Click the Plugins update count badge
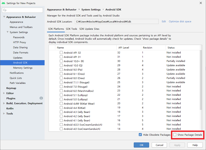This screenshot has height=150, width=206. [41, 98]
